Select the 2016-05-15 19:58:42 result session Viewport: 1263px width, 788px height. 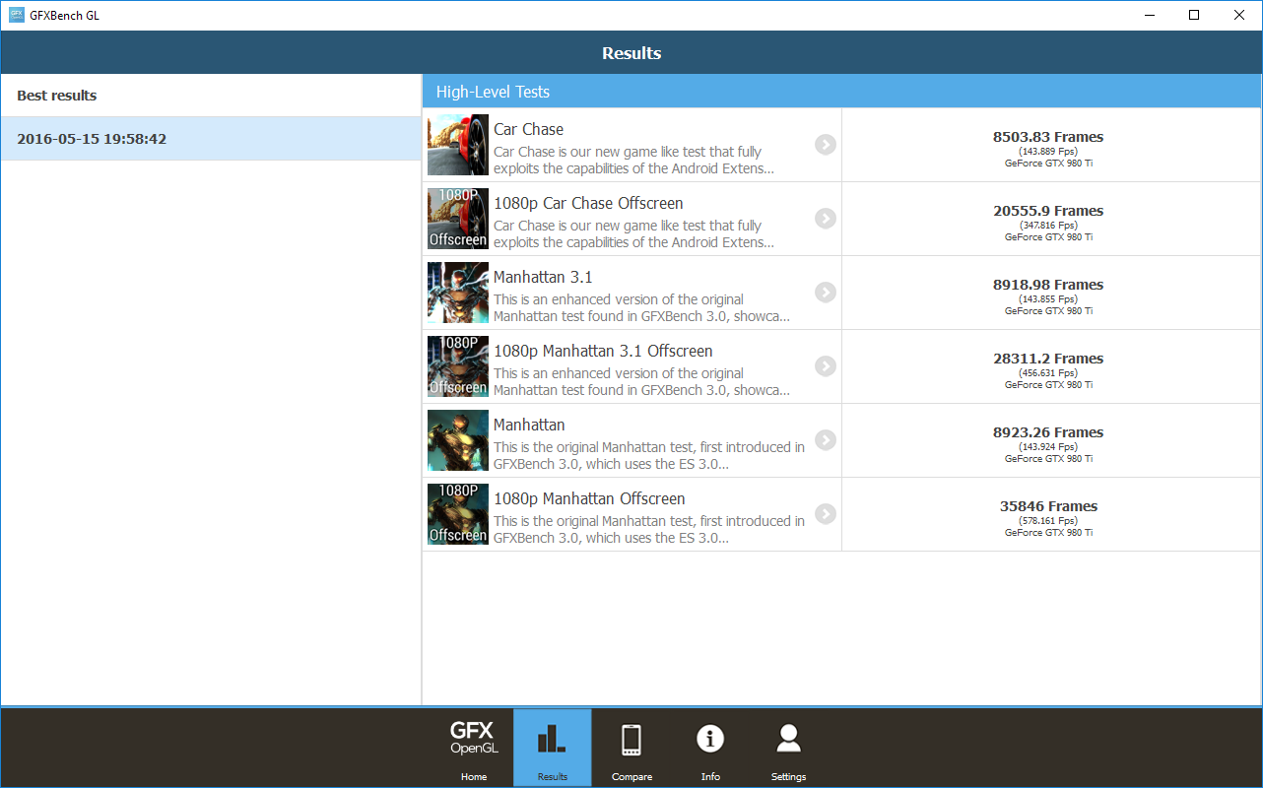pos(211,139)
